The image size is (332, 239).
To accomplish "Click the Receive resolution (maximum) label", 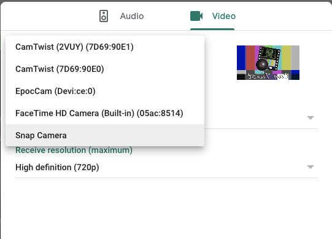I will click(x=74, y=150).
